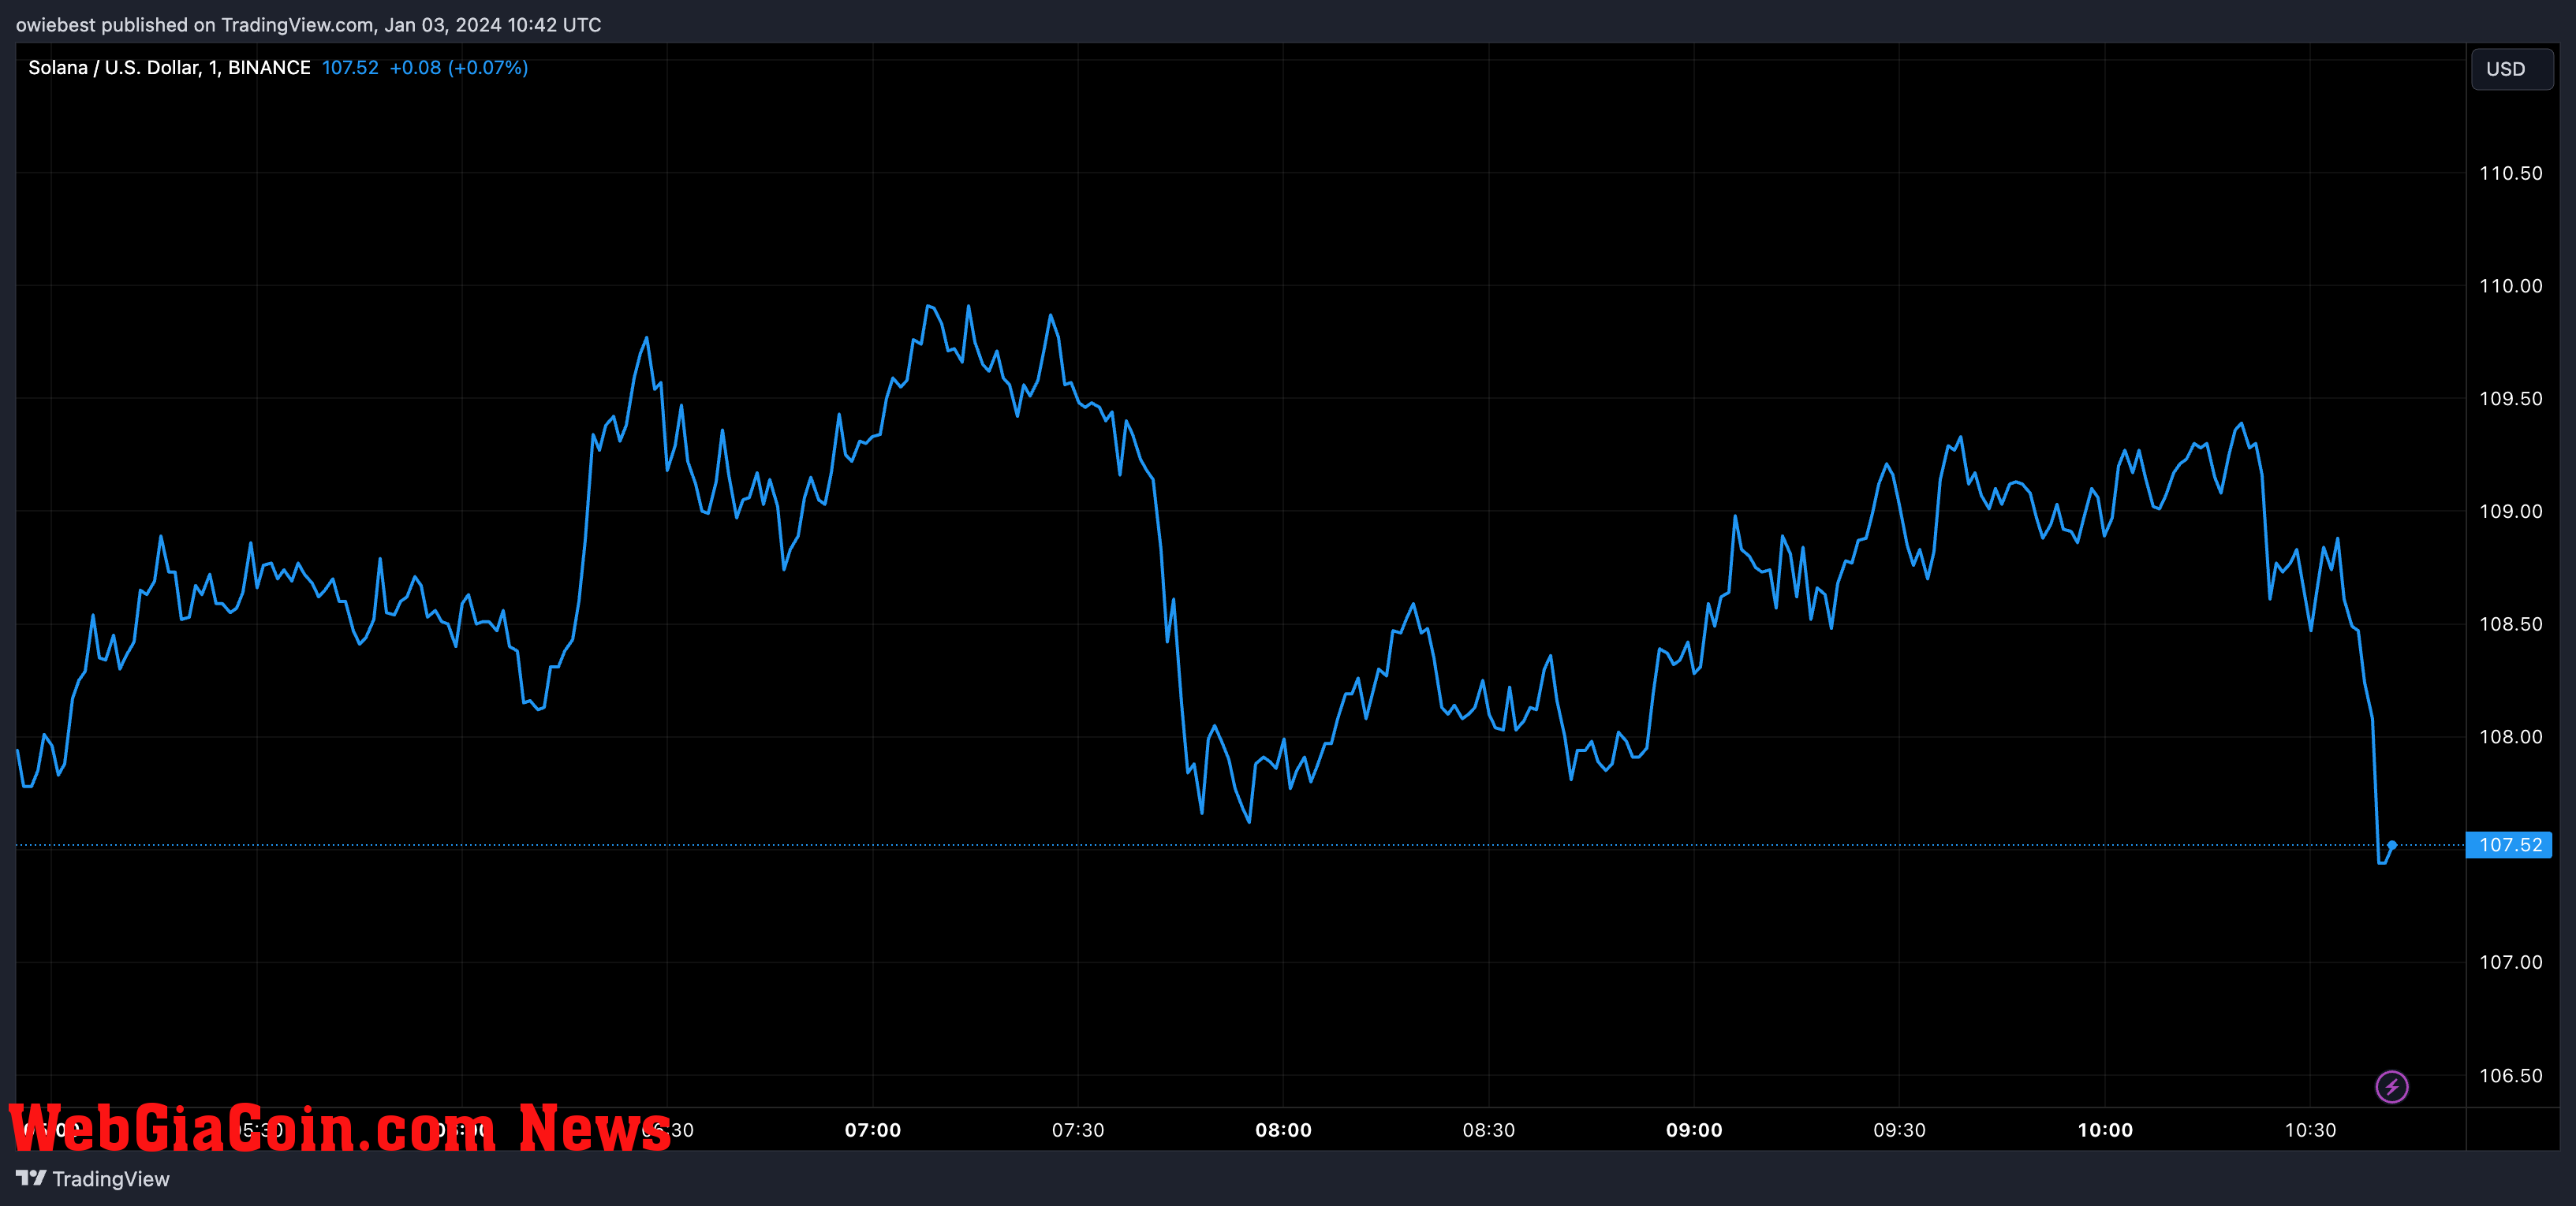Click the +0.08 (+0.07%) change value

[x=458, y=68]
